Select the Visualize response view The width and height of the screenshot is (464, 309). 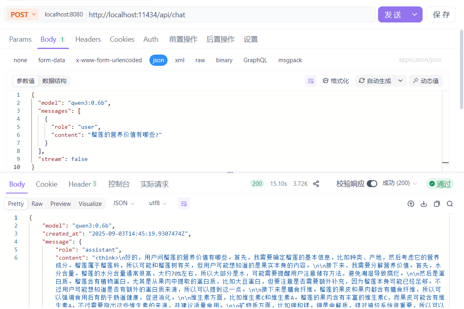(x=90, y=204)
